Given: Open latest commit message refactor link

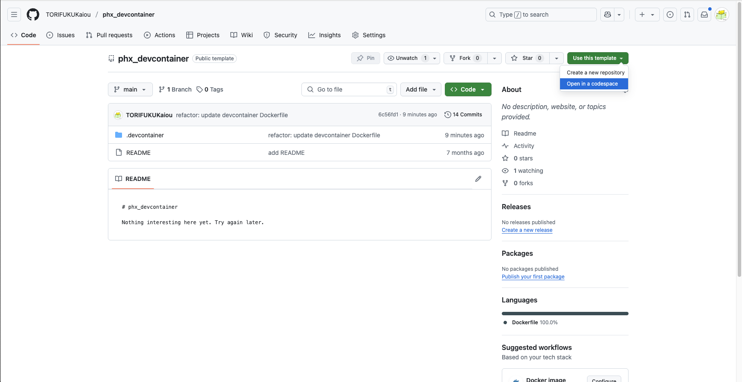Looking at the screenshot, I should tap(232, 115).
